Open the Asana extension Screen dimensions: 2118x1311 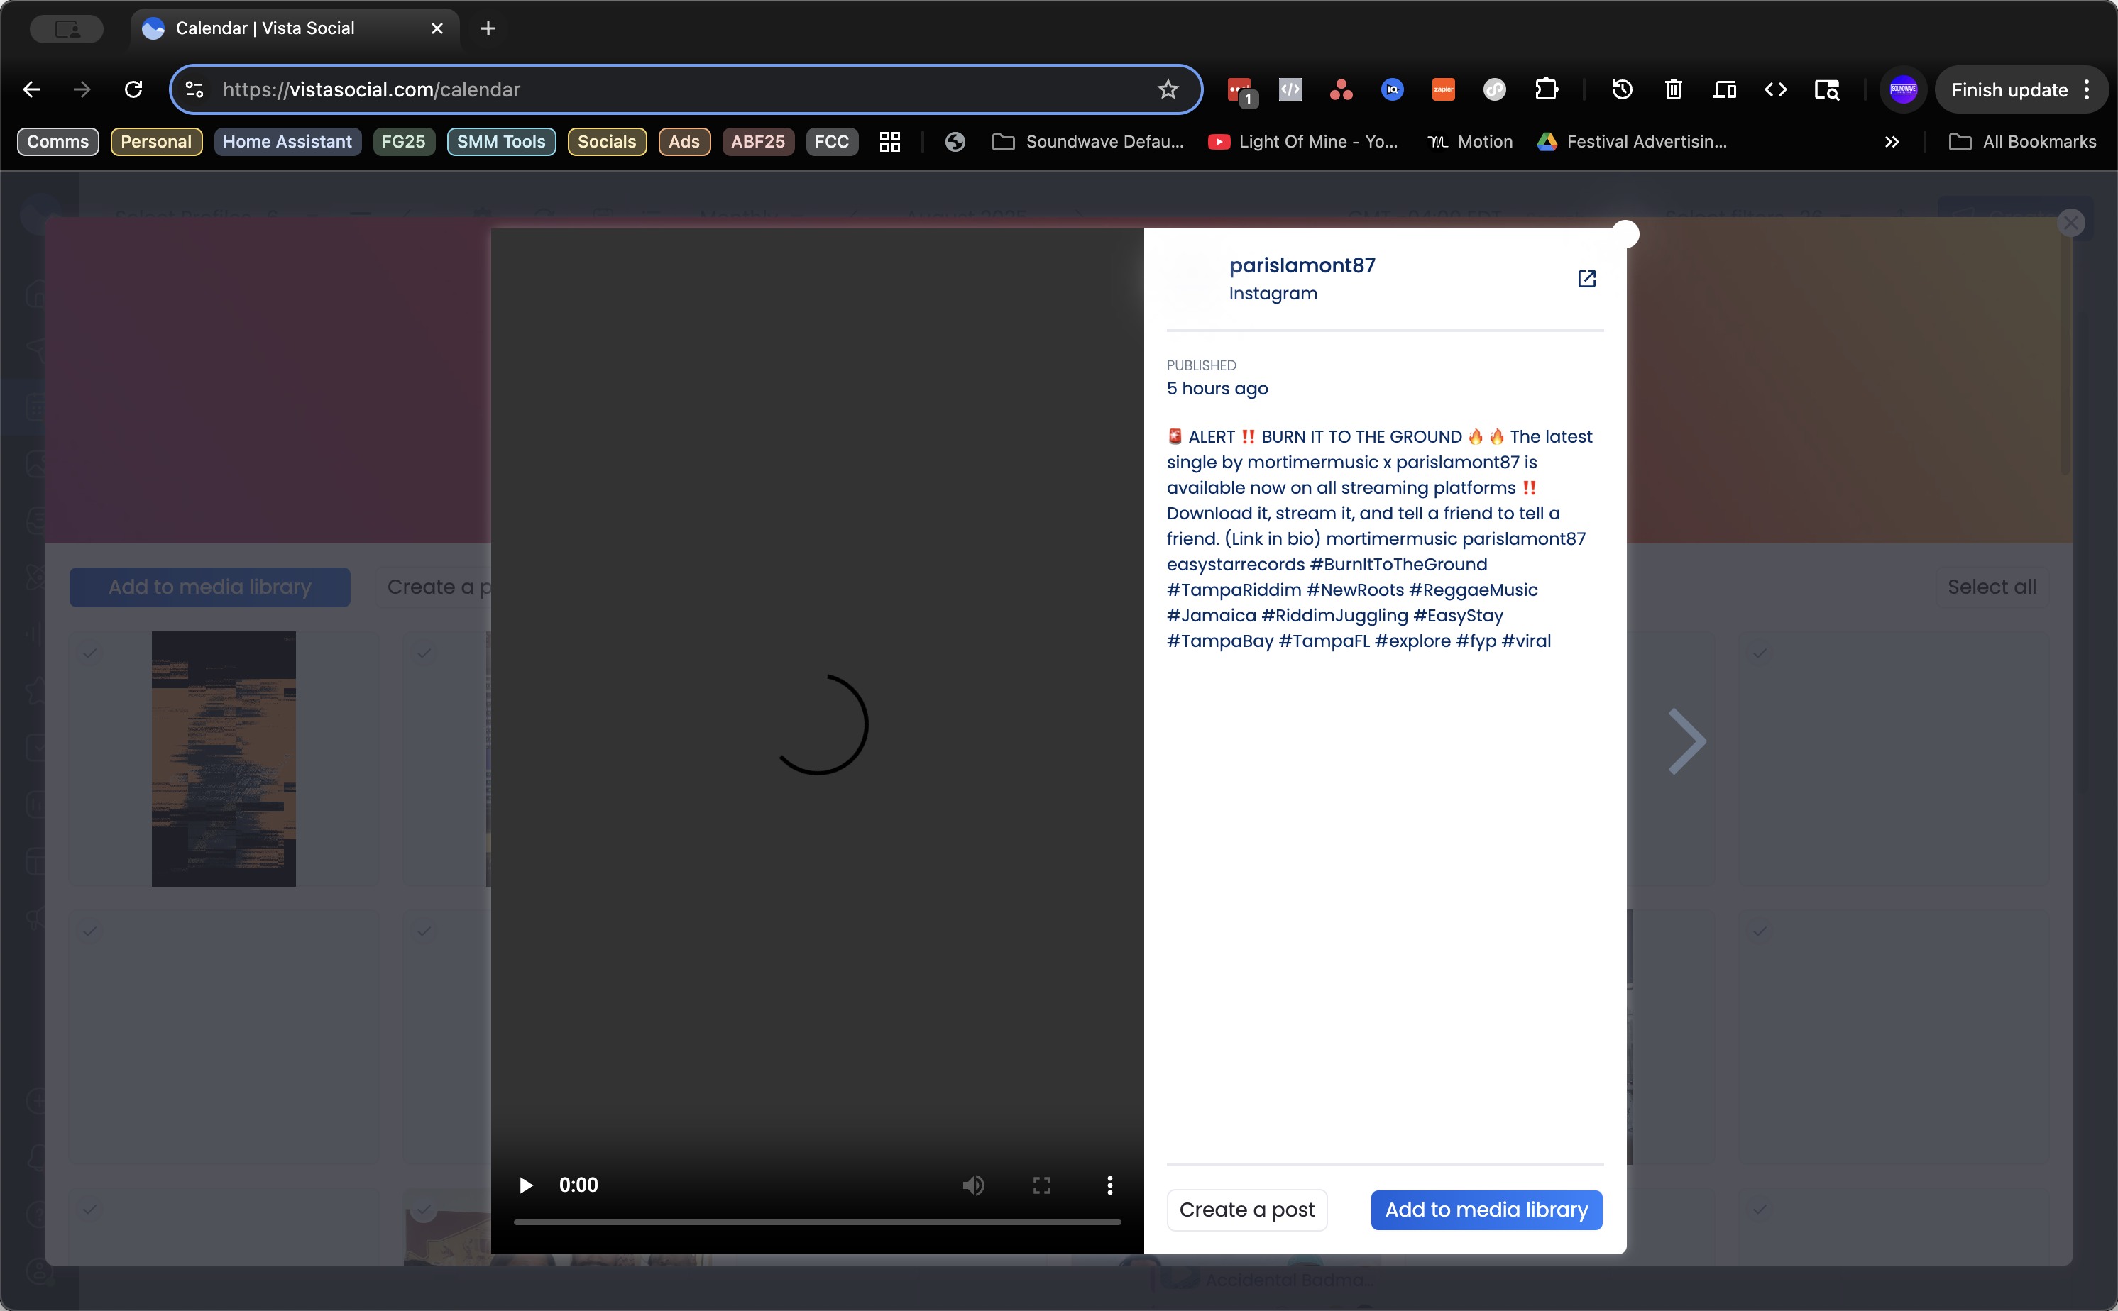pos(1339,89)
